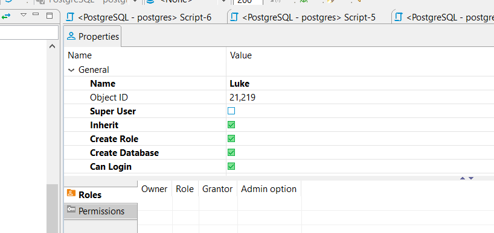Image resolution: width=494 pixels, height=233 pixels.
Task: Click the Permissions section's key icon
Action: tap(71, 209)
